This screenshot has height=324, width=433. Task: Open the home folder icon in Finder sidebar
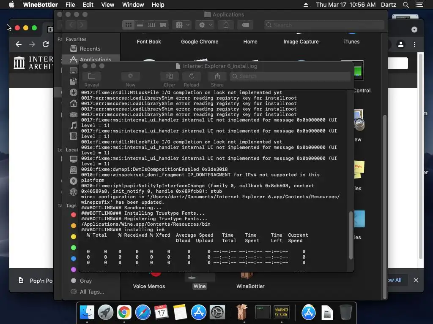(74, 103)
